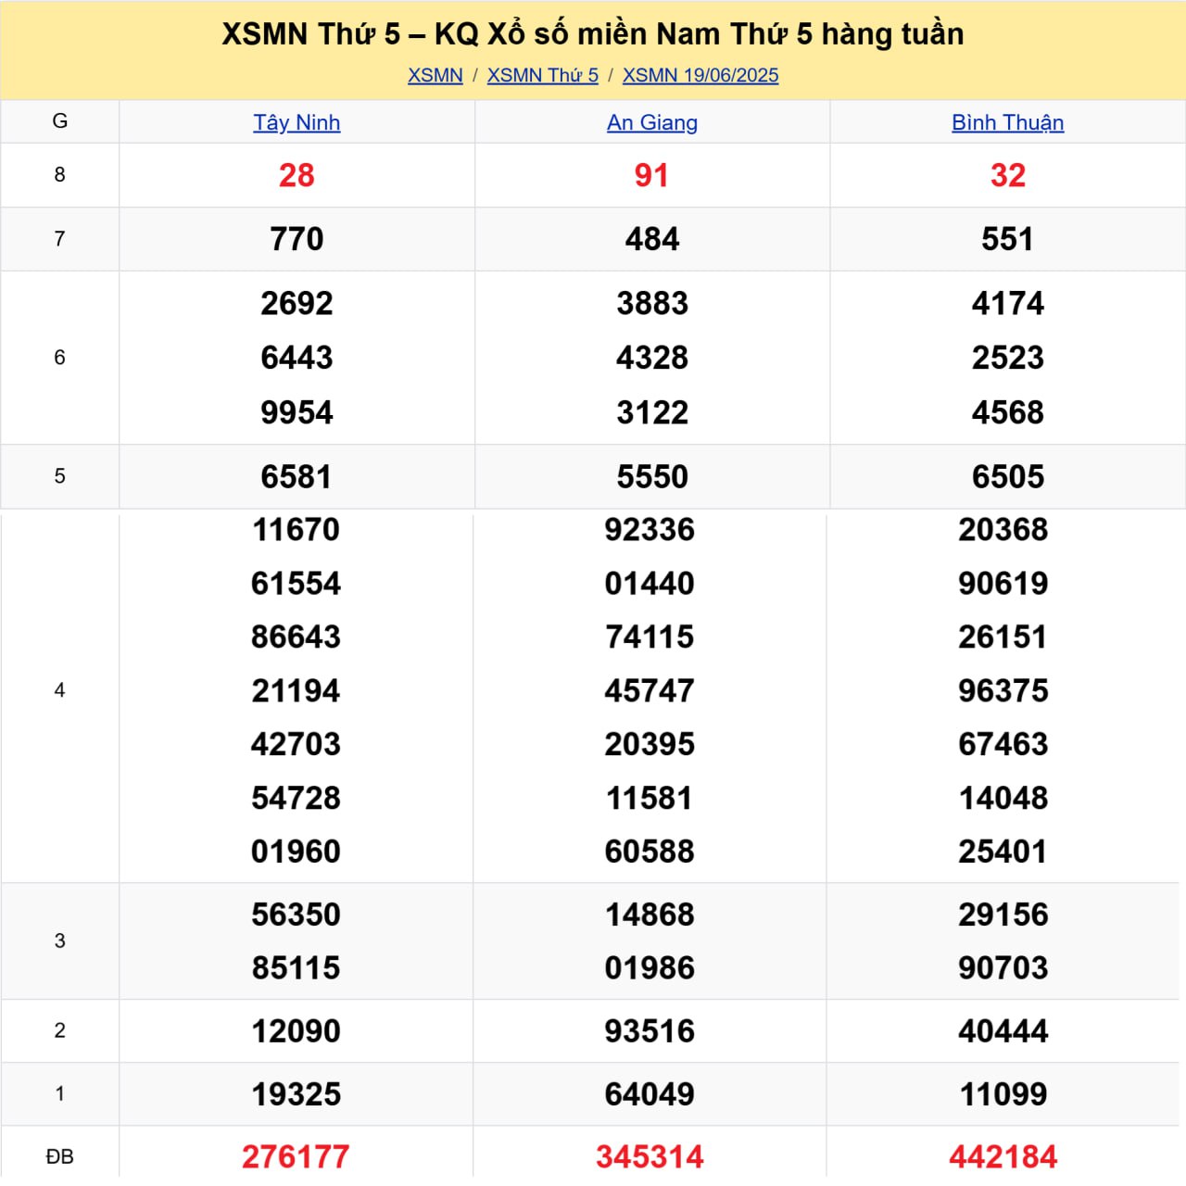Click the number 6443 in Tây Ninh

pyautogui.click(x=296, y=358)
